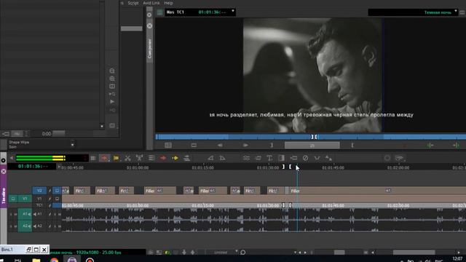This screenshot has height=262, width=466.
Task: Click the blue Composer position bar
Action: point(311,137)
